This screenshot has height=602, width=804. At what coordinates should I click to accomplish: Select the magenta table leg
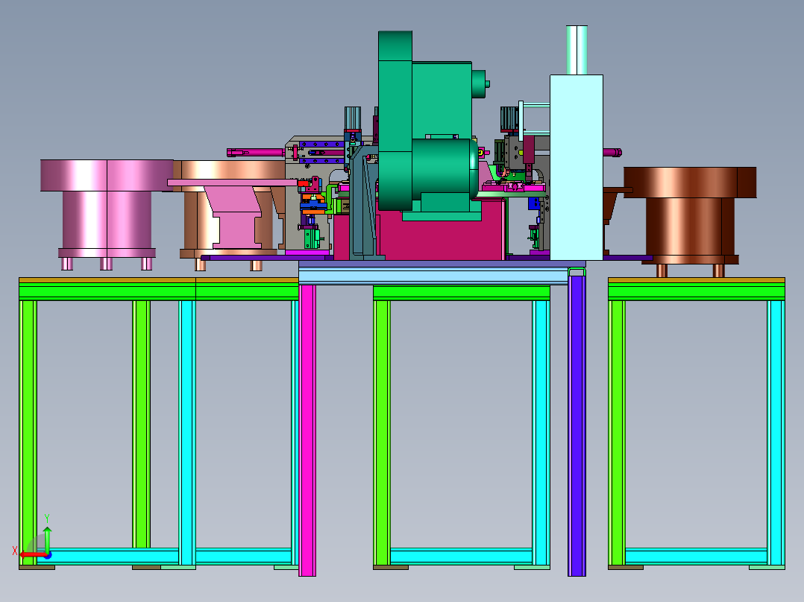pos(307,431)
